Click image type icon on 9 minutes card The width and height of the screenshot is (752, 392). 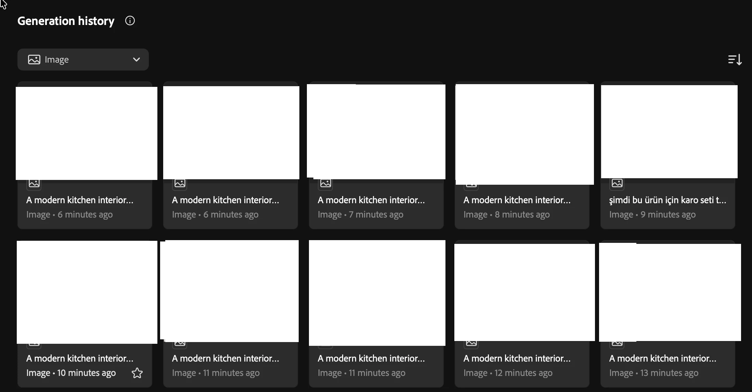tap(617, 183)
